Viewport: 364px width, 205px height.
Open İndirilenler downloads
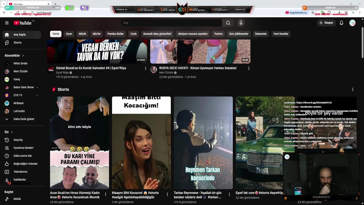click(22, 180)
